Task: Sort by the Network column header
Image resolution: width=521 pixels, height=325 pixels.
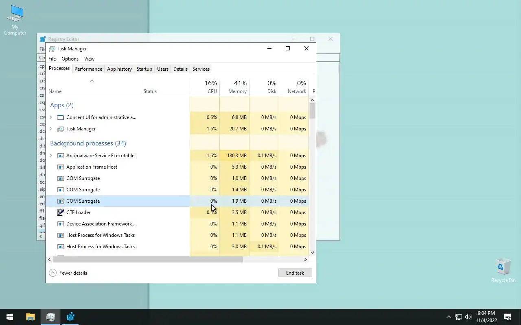Action: 294,87
